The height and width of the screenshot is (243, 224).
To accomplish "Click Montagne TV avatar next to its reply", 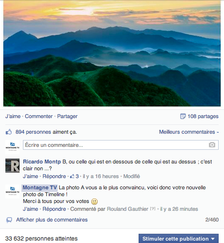I will (12, 191).
